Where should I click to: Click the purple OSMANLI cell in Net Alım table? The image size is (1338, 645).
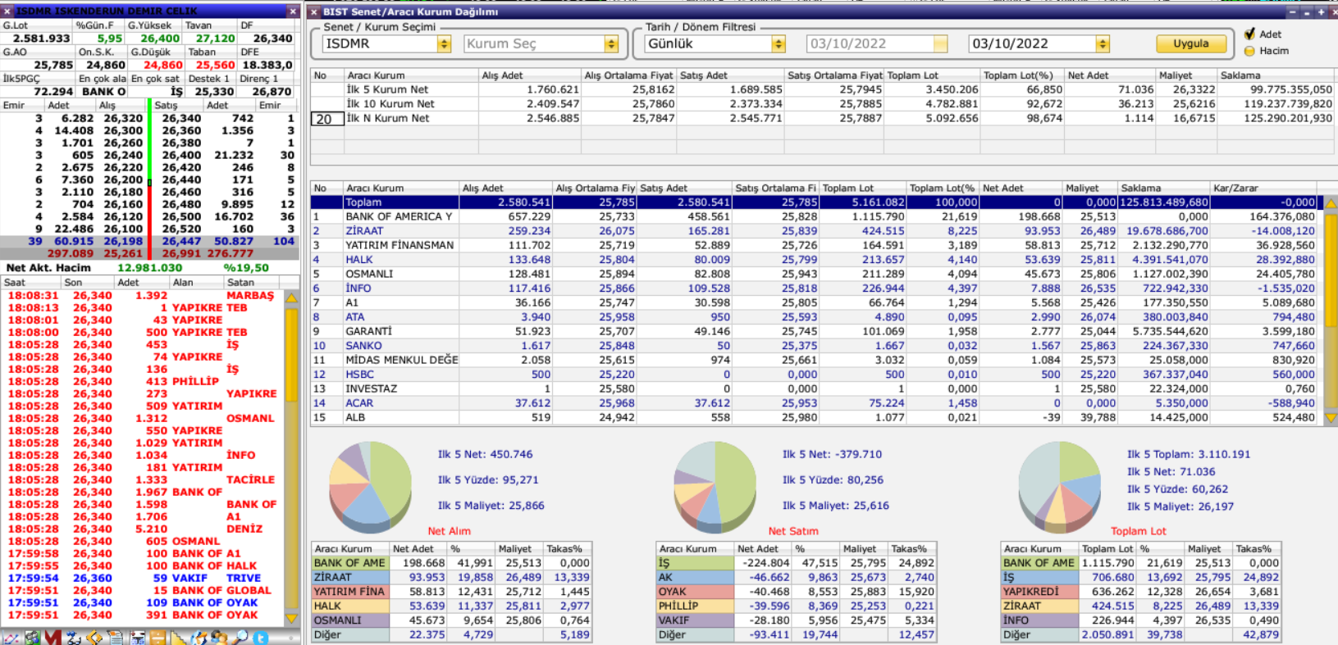349,620
